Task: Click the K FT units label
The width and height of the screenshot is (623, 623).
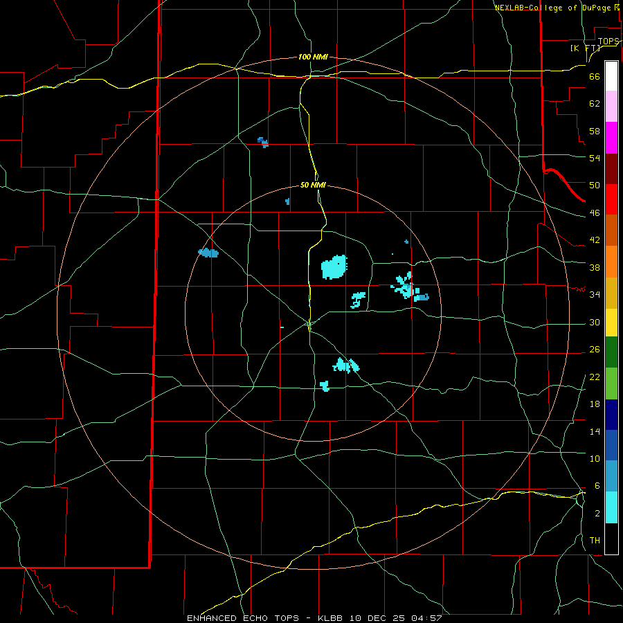Action: click(585, 48)
